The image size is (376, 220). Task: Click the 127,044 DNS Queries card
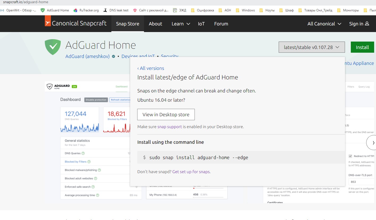pyautogui.click(x=80, y=120)
